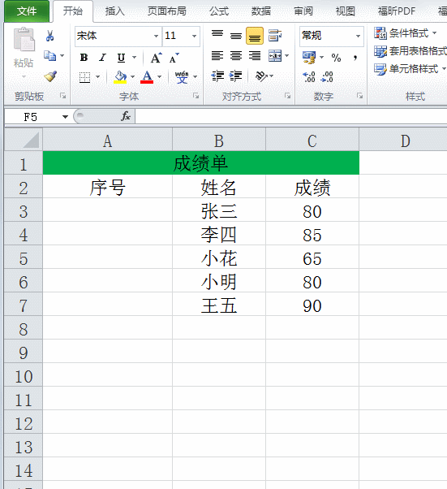
Task: Click the phonetic guide wén icon
Action: [182, 77]
